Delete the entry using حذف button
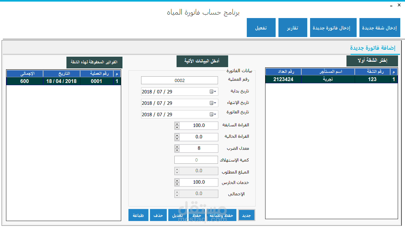Viewport: 405px width, 228px height. coord(158,215)
